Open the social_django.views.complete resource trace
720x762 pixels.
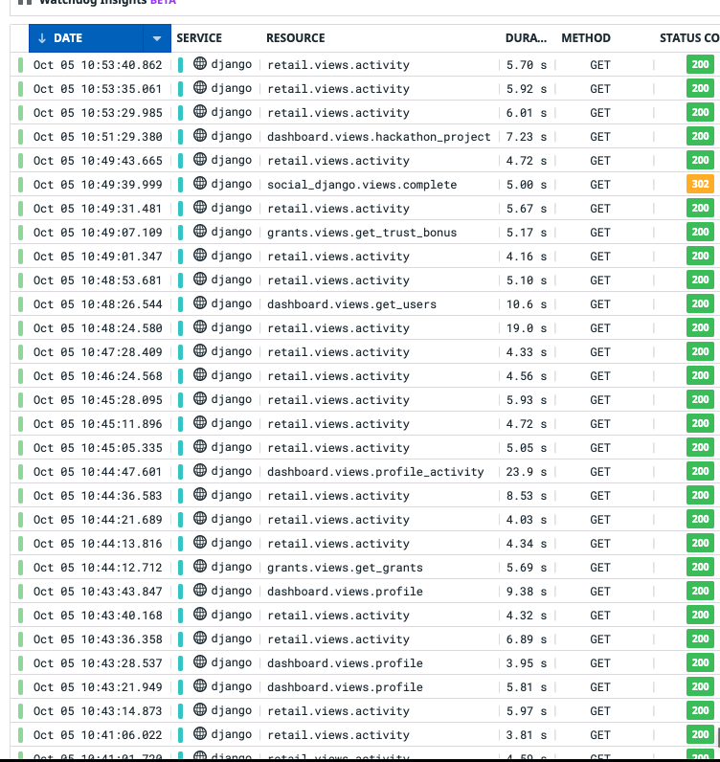pos(362,185)
